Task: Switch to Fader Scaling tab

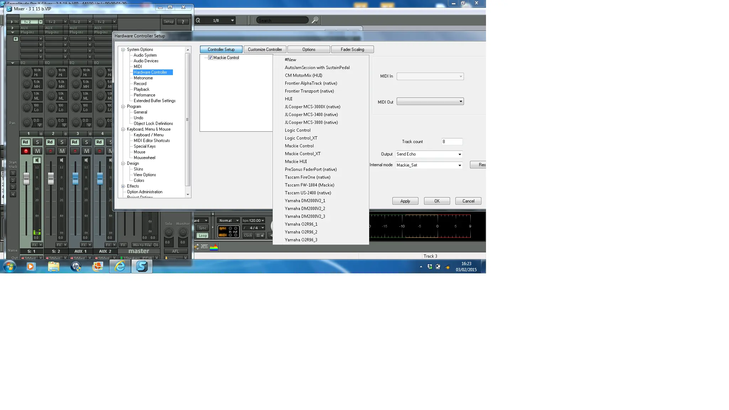Action: tap(353, 49)
